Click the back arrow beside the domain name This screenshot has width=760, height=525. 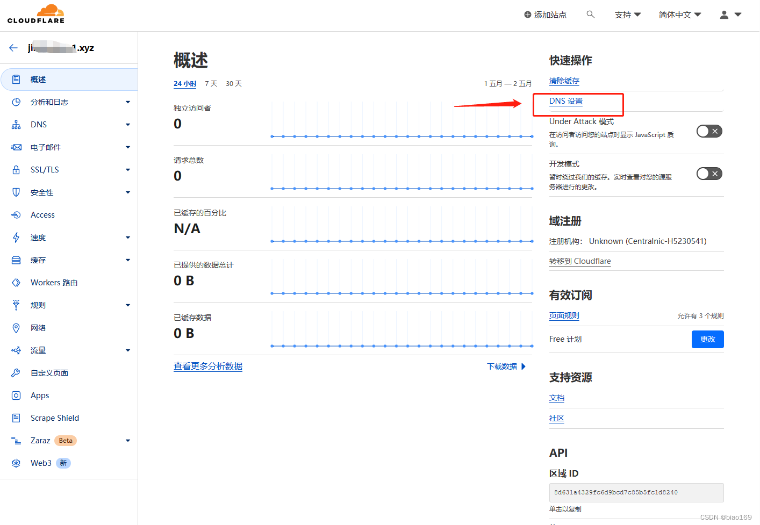click(x=13, y=48)
